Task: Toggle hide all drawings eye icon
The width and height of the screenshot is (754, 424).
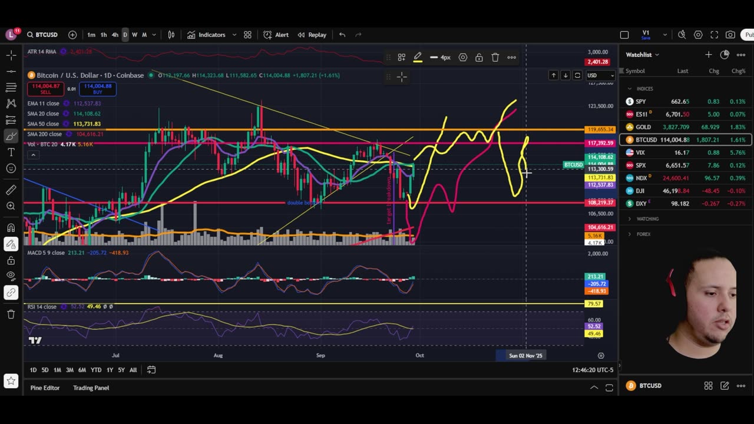Action: coord(11,276)
